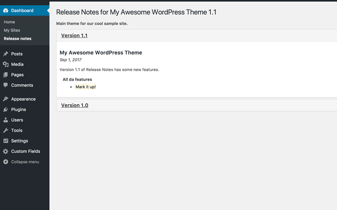Click the highlighted Mark it up! text
The width and height of the screenshot is (337, 210).
86,87
